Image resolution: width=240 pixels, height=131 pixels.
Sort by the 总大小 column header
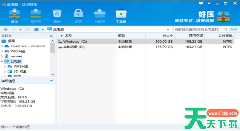pyautogui.click(x=168, y=36)
